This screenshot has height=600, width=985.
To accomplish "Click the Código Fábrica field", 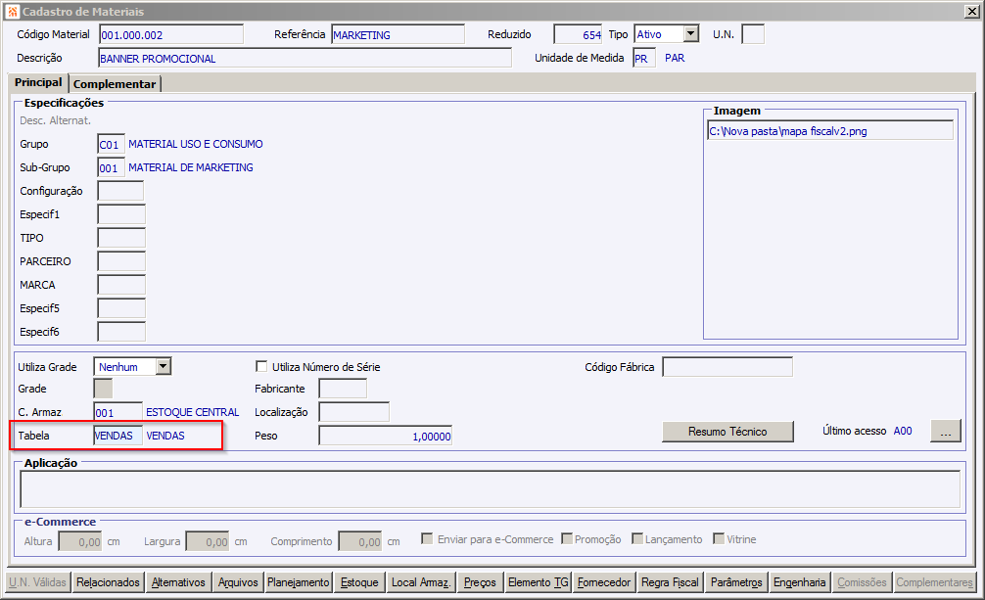I will [x=727, y=367].
